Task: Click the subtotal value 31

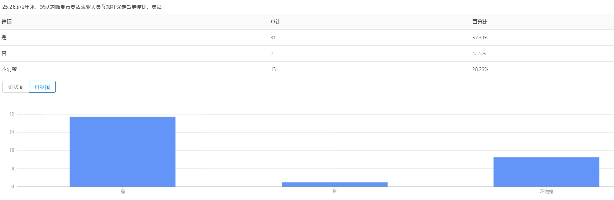Action: (273, 38)
